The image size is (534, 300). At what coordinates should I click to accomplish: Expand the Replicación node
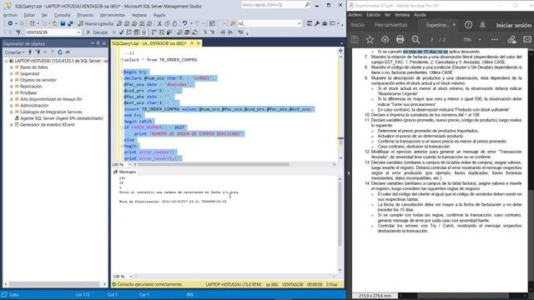(12, 87)
